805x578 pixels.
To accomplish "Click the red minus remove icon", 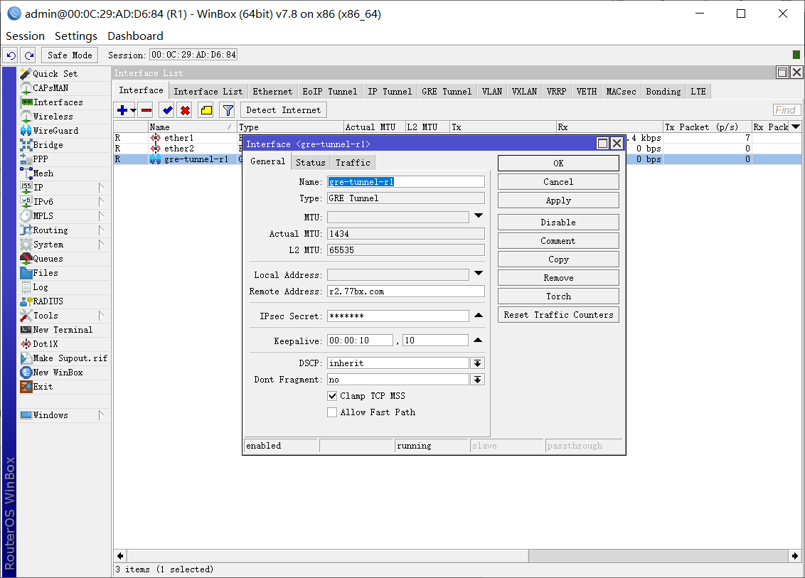I will (x=146, y=110).
